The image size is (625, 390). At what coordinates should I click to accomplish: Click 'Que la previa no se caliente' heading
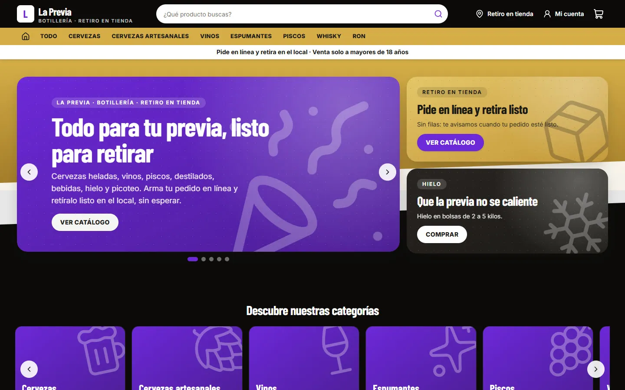click(477, 202)
